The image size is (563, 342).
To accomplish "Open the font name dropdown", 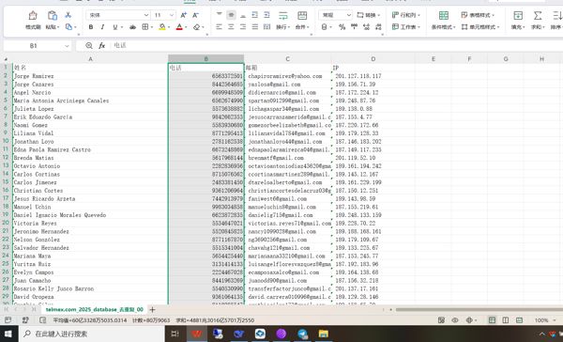I will (x=146, y=15).
